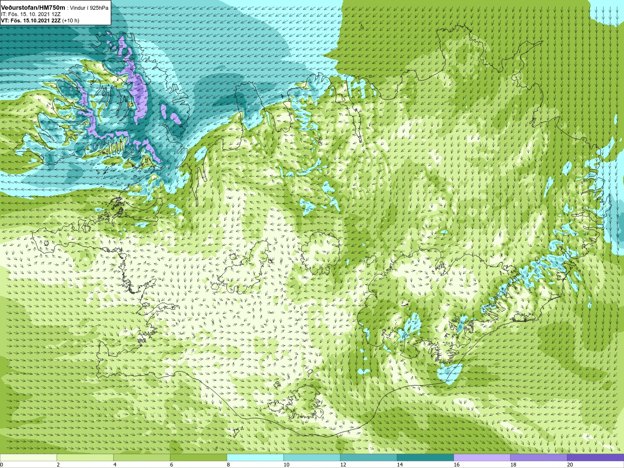Click the 'Vindur í 925hPa' label
The image size is (624, 468).
click(89, 8)
